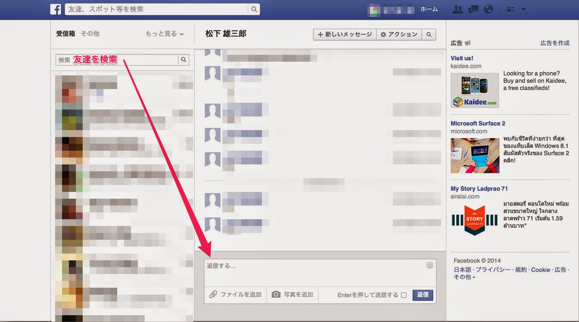Screen dimensions: 579x322
Task: Open My Story Ladprao 71 ad link
Action: [479, 188]
